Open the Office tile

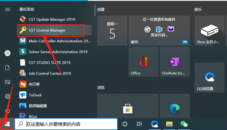coord(144,62)
